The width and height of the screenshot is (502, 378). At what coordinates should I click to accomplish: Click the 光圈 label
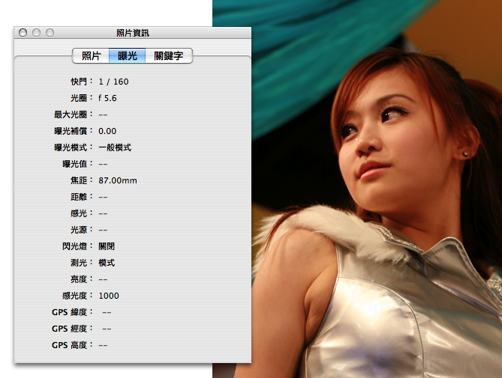click(x=81, y=98)
